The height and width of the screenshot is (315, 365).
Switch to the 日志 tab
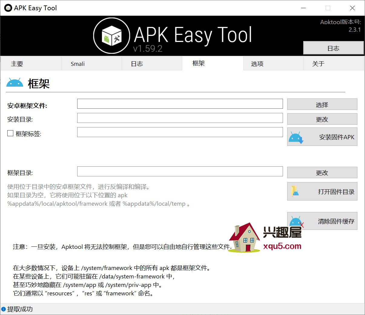pyautogui.click(x=152, y=64)
